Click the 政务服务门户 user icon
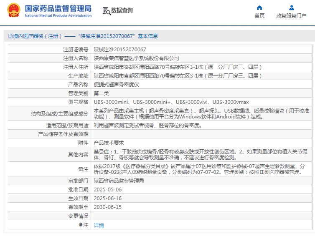 click(x=292, y=8)
